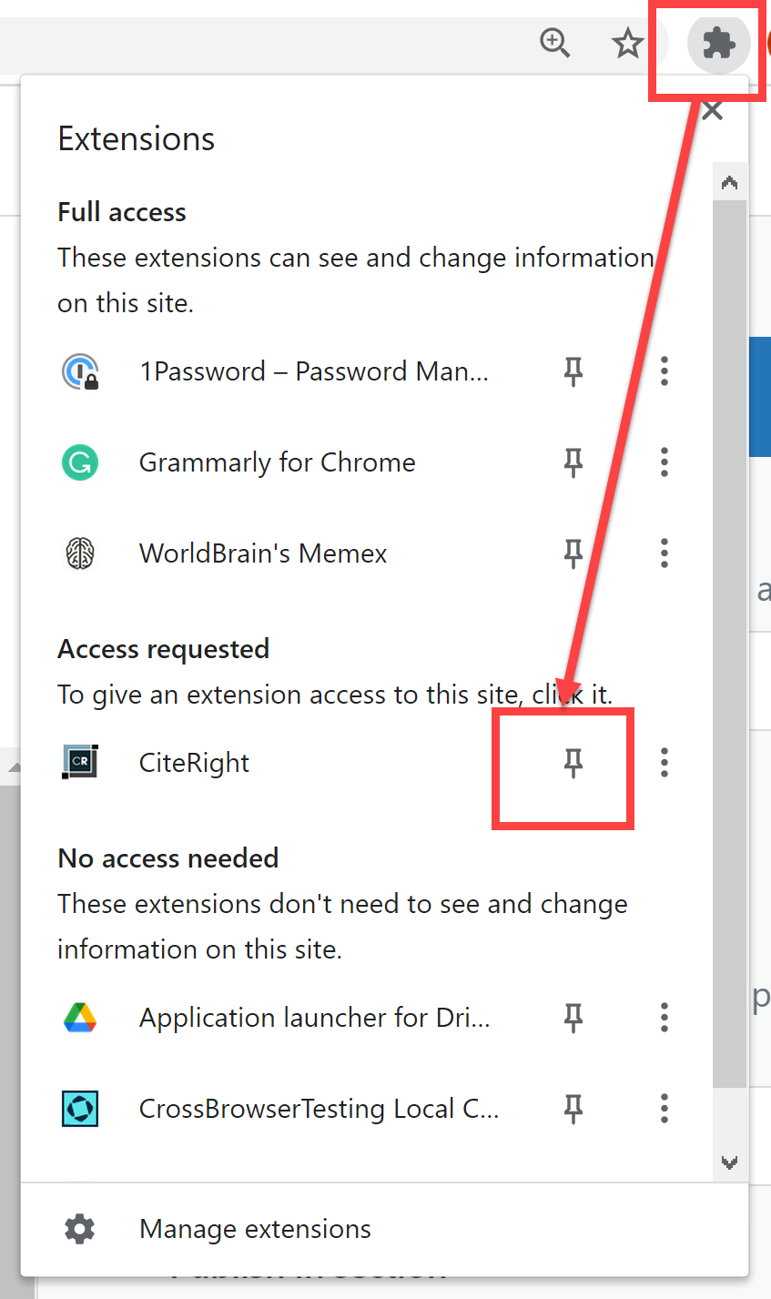
Task: Click the CiteRight extension icon
Action: click(80, 762)
